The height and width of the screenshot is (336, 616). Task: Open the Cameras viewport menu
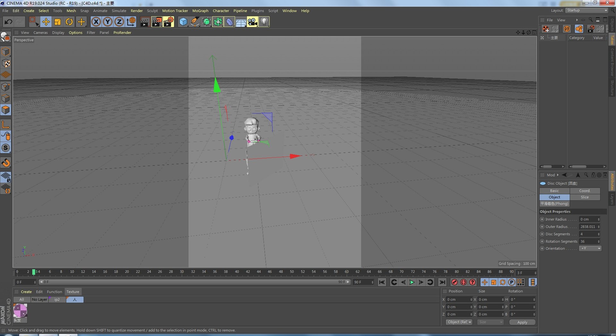(40, 33)
